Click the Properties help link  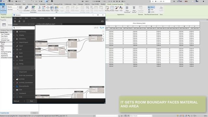click(x=5, y=113)
